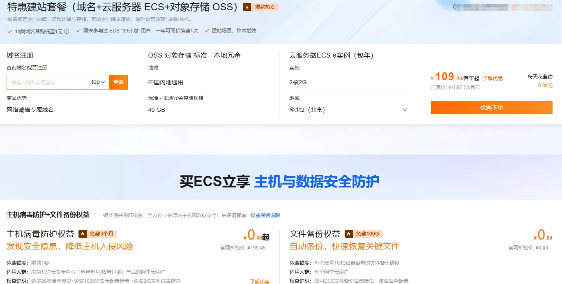Click 发现安全隐患，降低主机入侵风险 slogan
The image size is (562, 284).
(70, 247)
